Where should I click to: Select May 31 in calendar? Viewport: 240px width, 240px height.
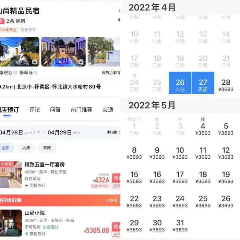(180, 226)
